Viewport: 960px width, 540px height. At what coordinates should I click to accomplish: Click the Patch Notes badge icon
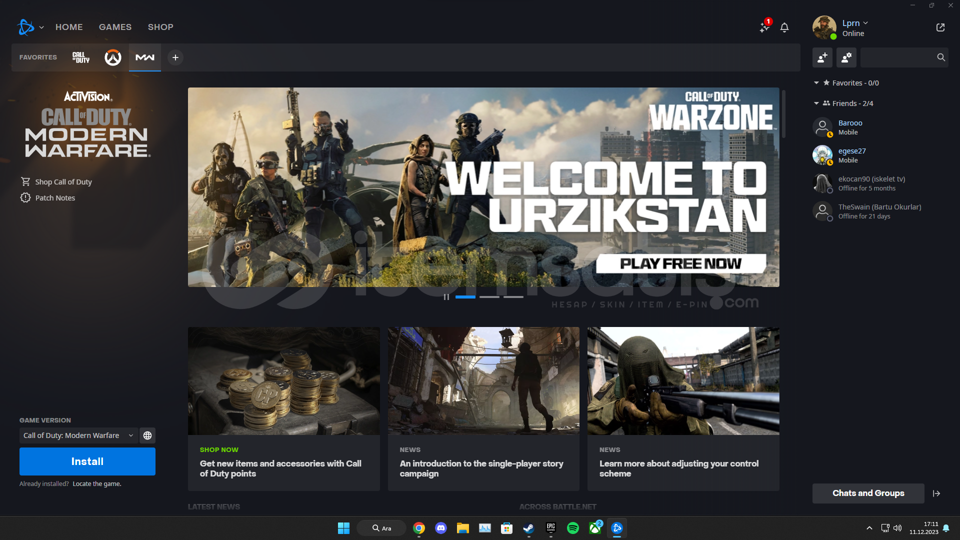point(25,197)
